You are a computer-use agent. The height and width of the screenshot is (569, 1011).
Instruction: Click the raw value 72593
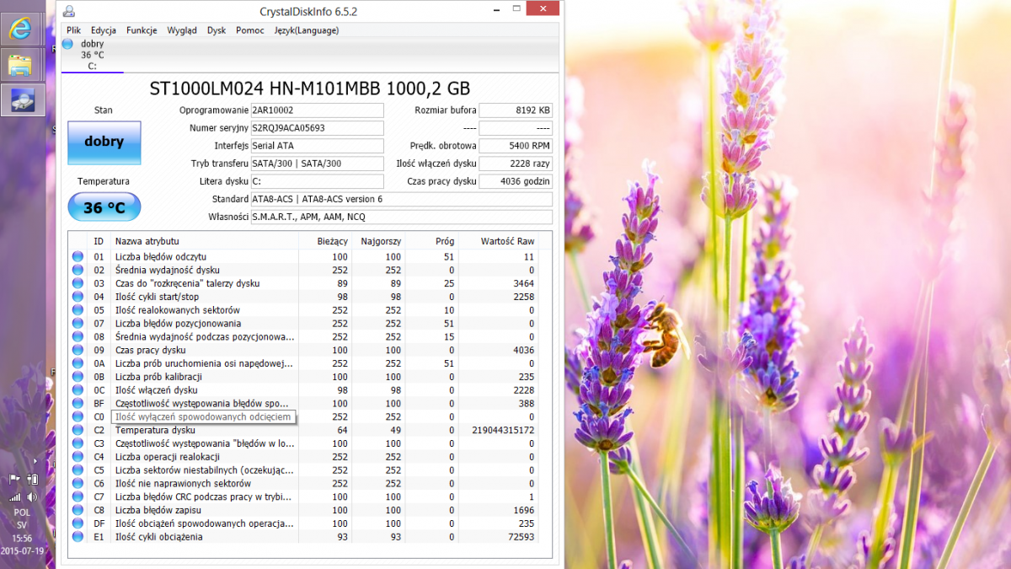[x=520, y=537]
